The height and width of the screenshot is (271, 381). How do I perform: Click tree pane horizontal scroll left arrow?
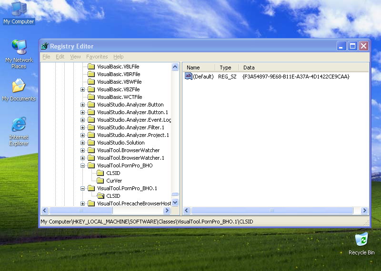coord(45,210)
